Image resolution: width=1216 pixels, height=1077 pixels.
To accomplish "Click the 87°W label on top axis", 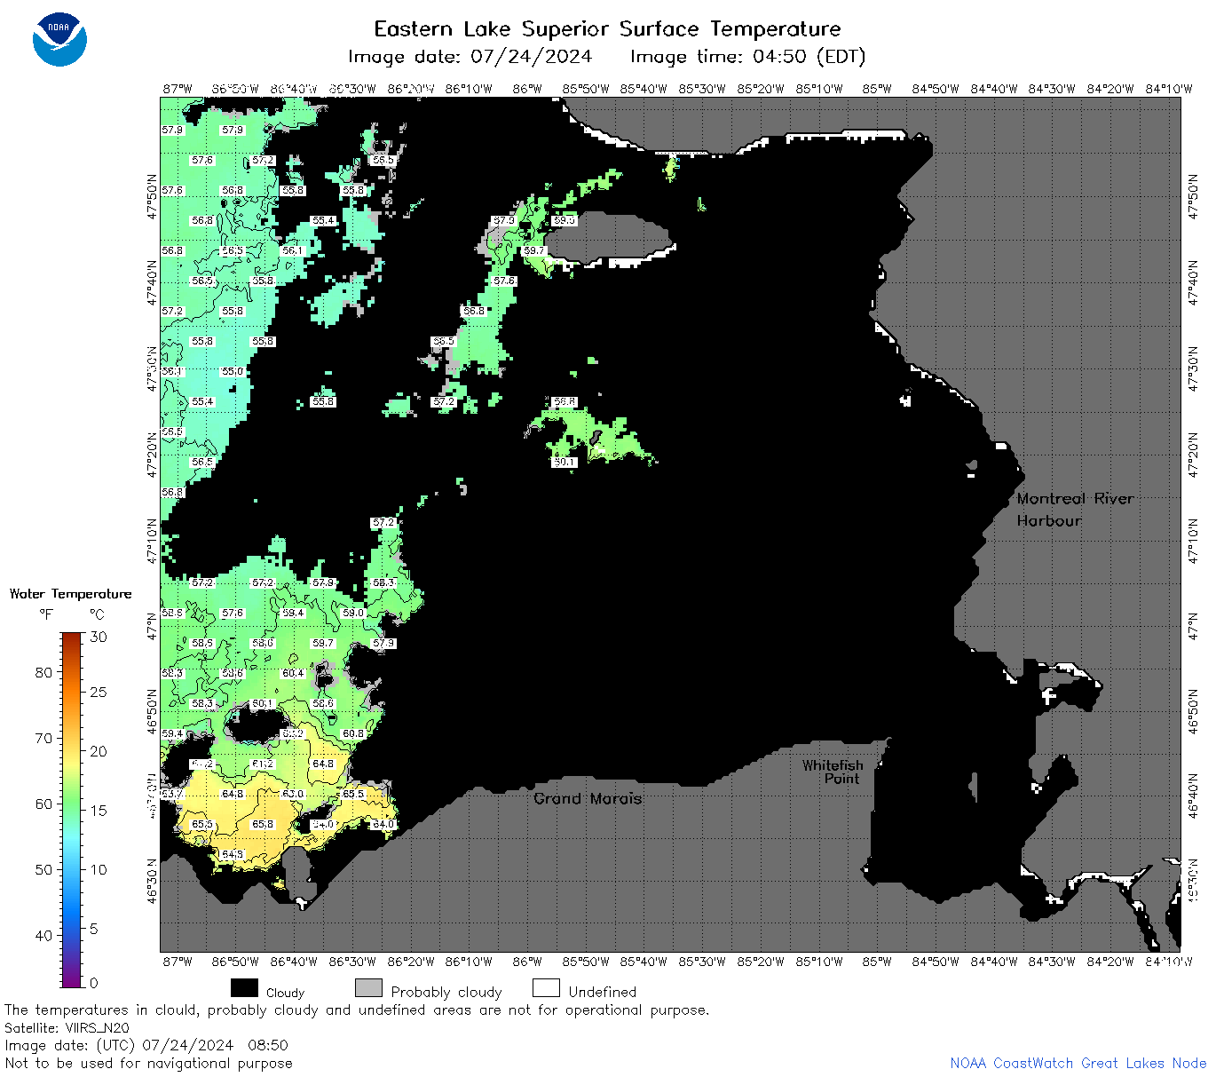I will pyautogui.click(x=178, y=89).
